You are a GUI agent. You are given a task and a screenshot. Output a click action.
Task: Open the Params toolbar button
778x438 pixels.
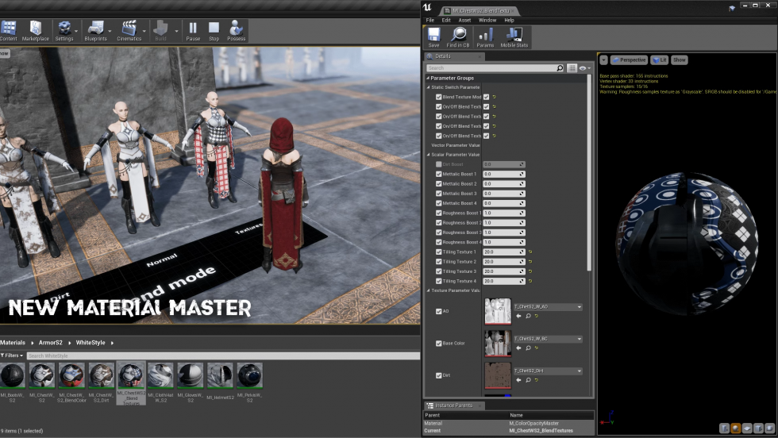(x=485, y=37)
